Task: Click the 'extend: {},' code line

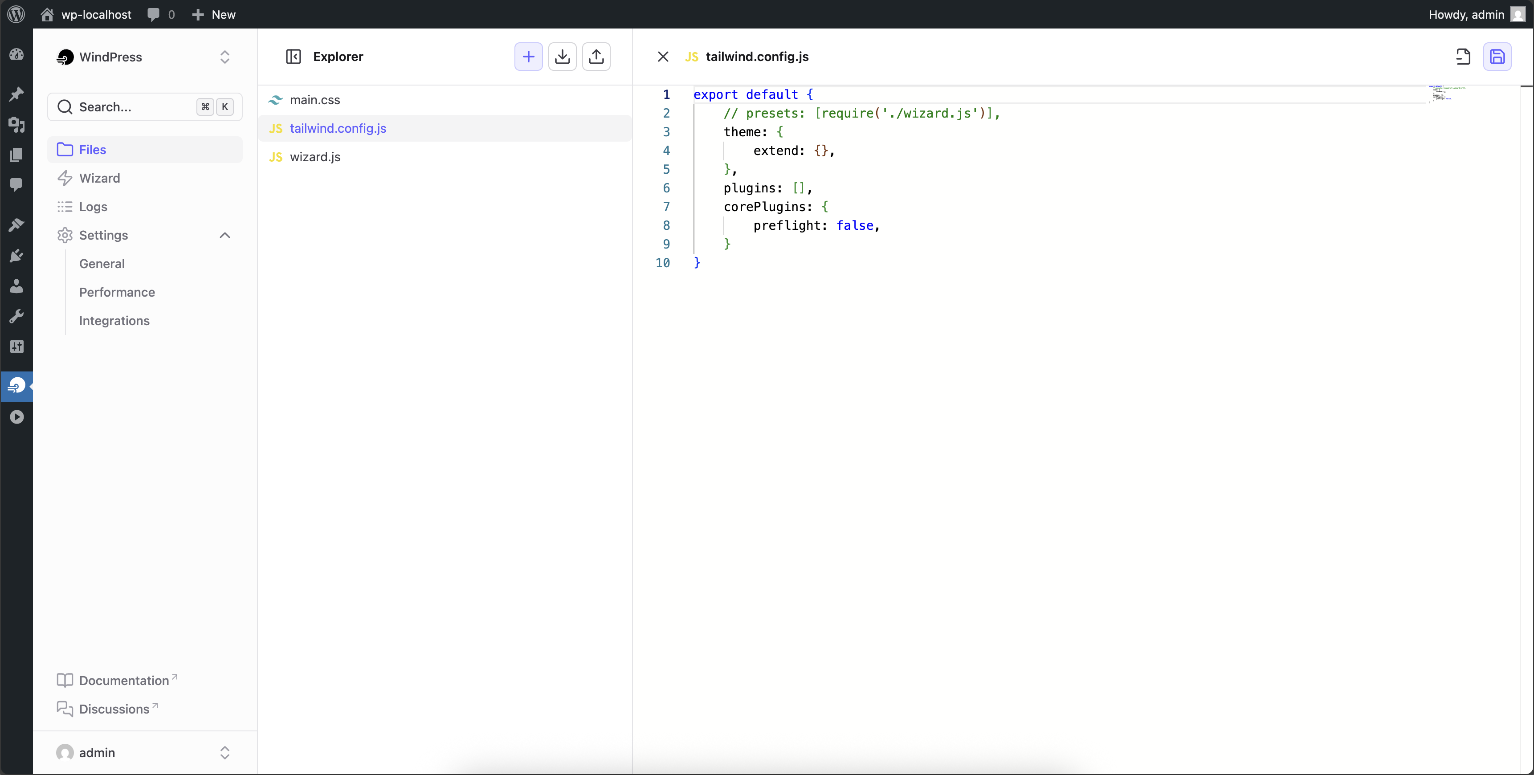Action: coord(794,151)
